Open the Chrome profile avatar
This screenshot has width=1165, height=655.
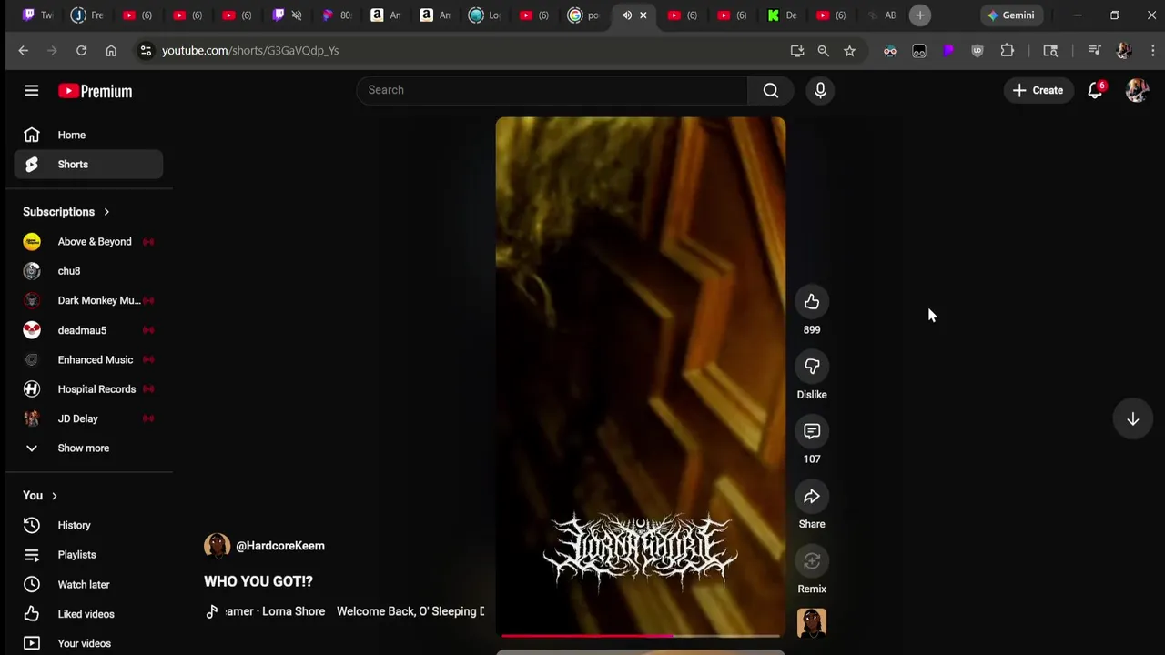coord(1124,51)
